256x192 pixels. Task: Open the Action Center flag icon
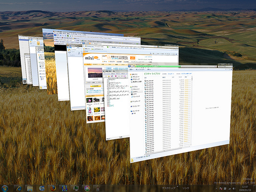click(x=221, y=188)
